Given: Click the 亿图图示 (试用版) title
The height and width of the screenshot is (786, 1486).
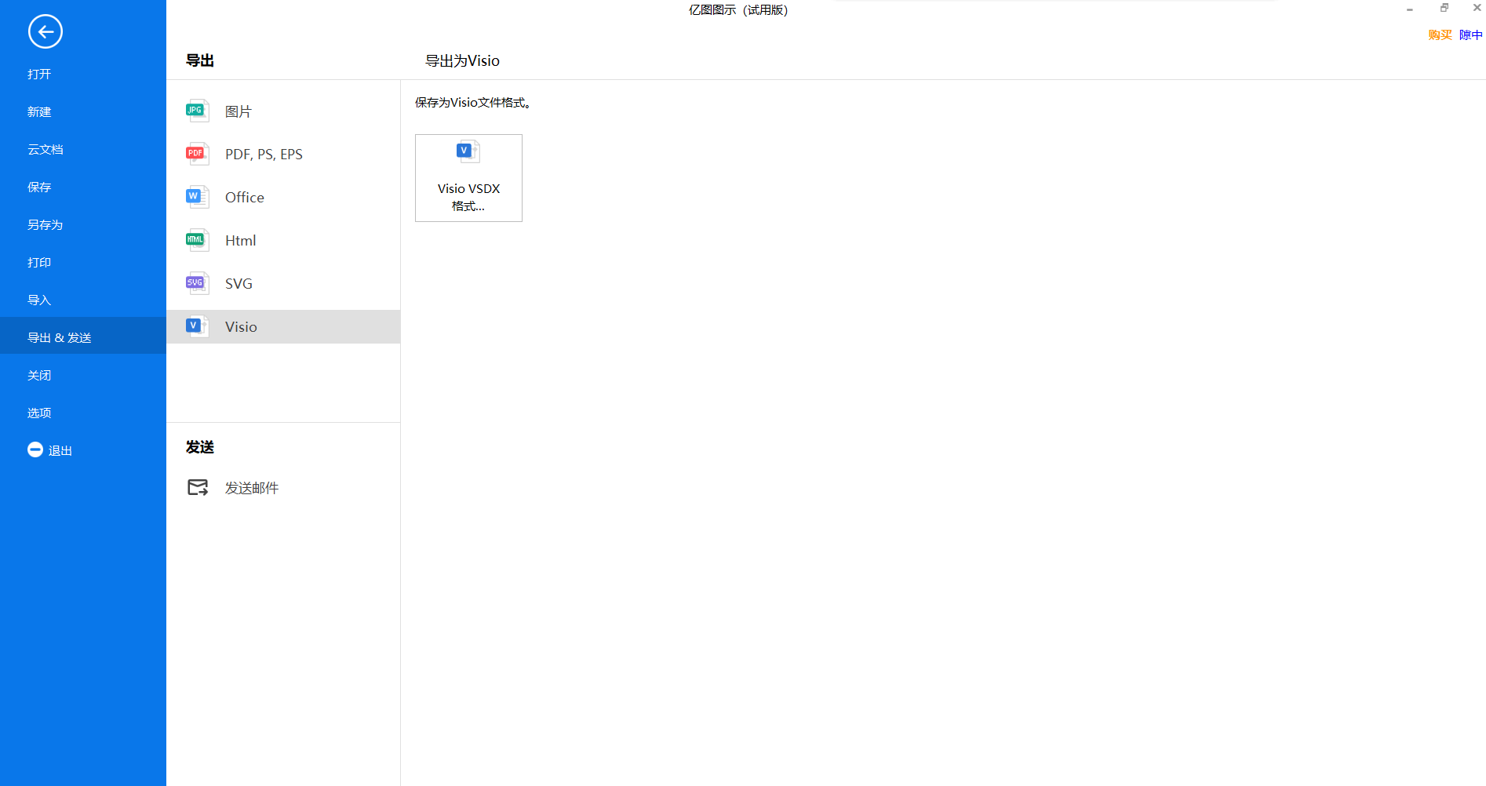Looking at the screenshot, I should [x=738, y=10].
